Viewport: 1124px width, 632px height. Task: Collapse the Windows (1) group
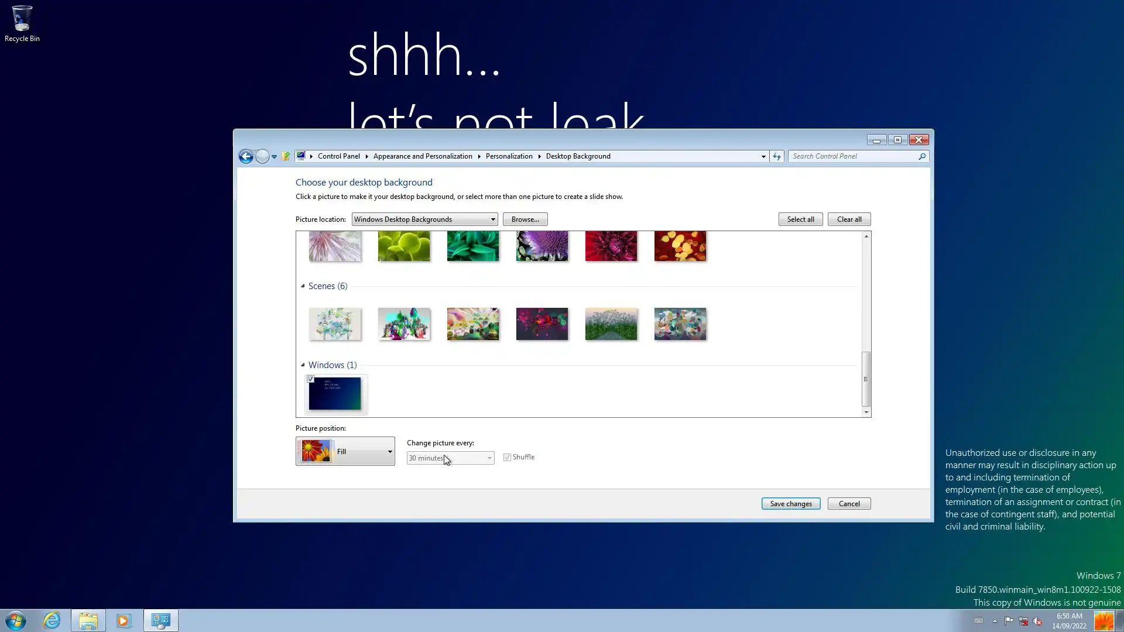pos(303,365)
